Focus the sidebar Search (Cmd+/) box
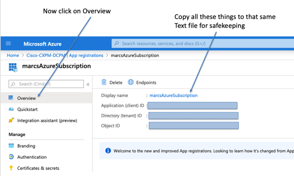Viewport: 294px width, 176px height. [x=46, y=84]
